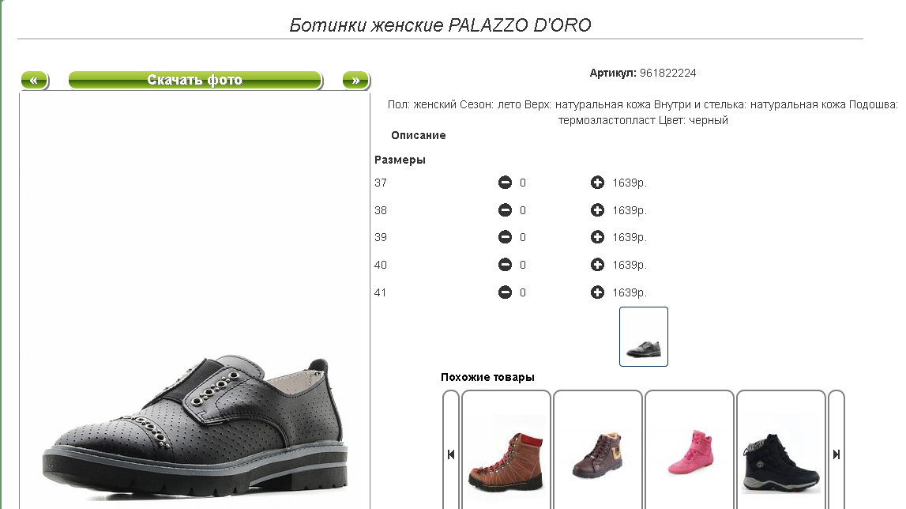This screenshot has height=509, width=906.
Task: Decrease quantity for size 38
Action: [x=505, y=210]
